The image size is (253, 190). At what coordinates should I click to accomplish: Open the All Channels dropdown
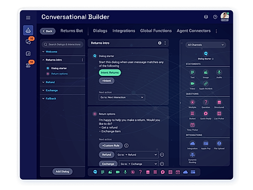coord(206,45)
